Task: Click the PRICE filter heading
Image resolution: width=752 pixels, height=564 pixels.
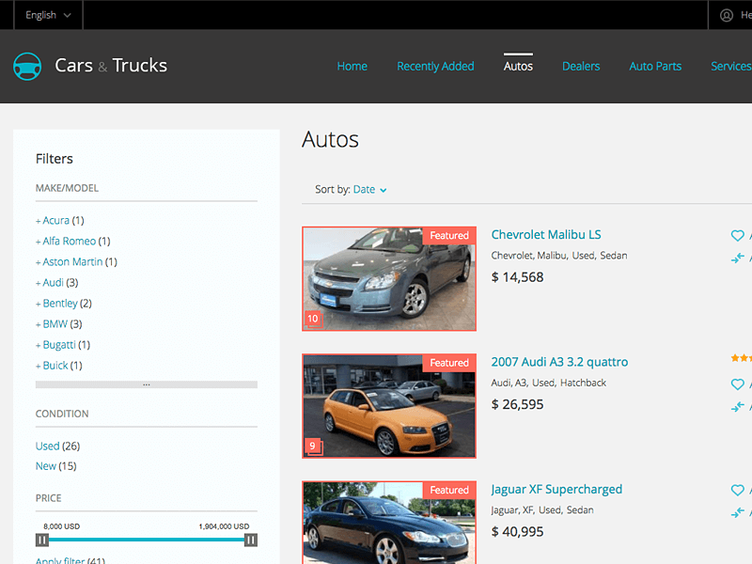Action: pos(49,498)
